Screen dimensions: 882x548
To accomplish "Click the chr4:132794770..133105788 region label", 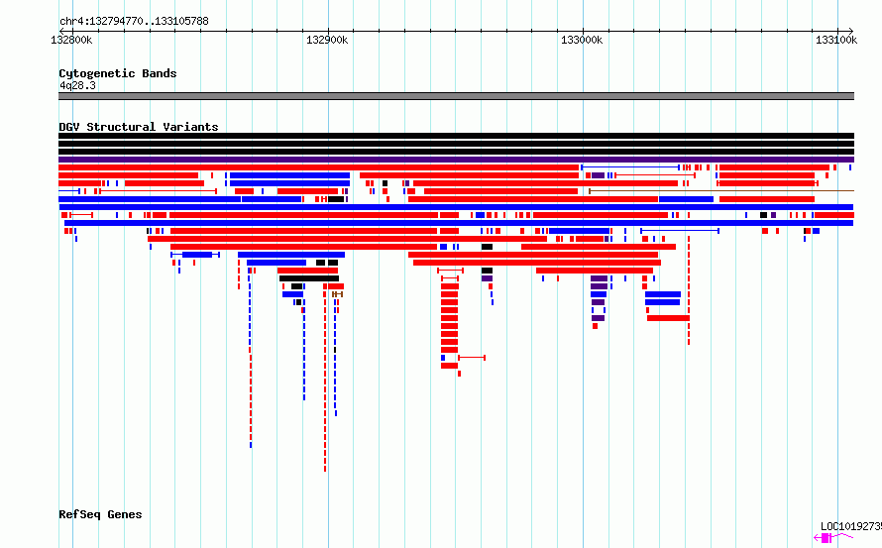I will pyautogui.click(x=134, y=22).
